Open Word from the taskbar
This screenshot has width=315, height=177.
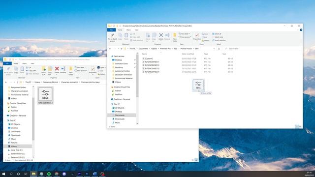tap(94, 174)
